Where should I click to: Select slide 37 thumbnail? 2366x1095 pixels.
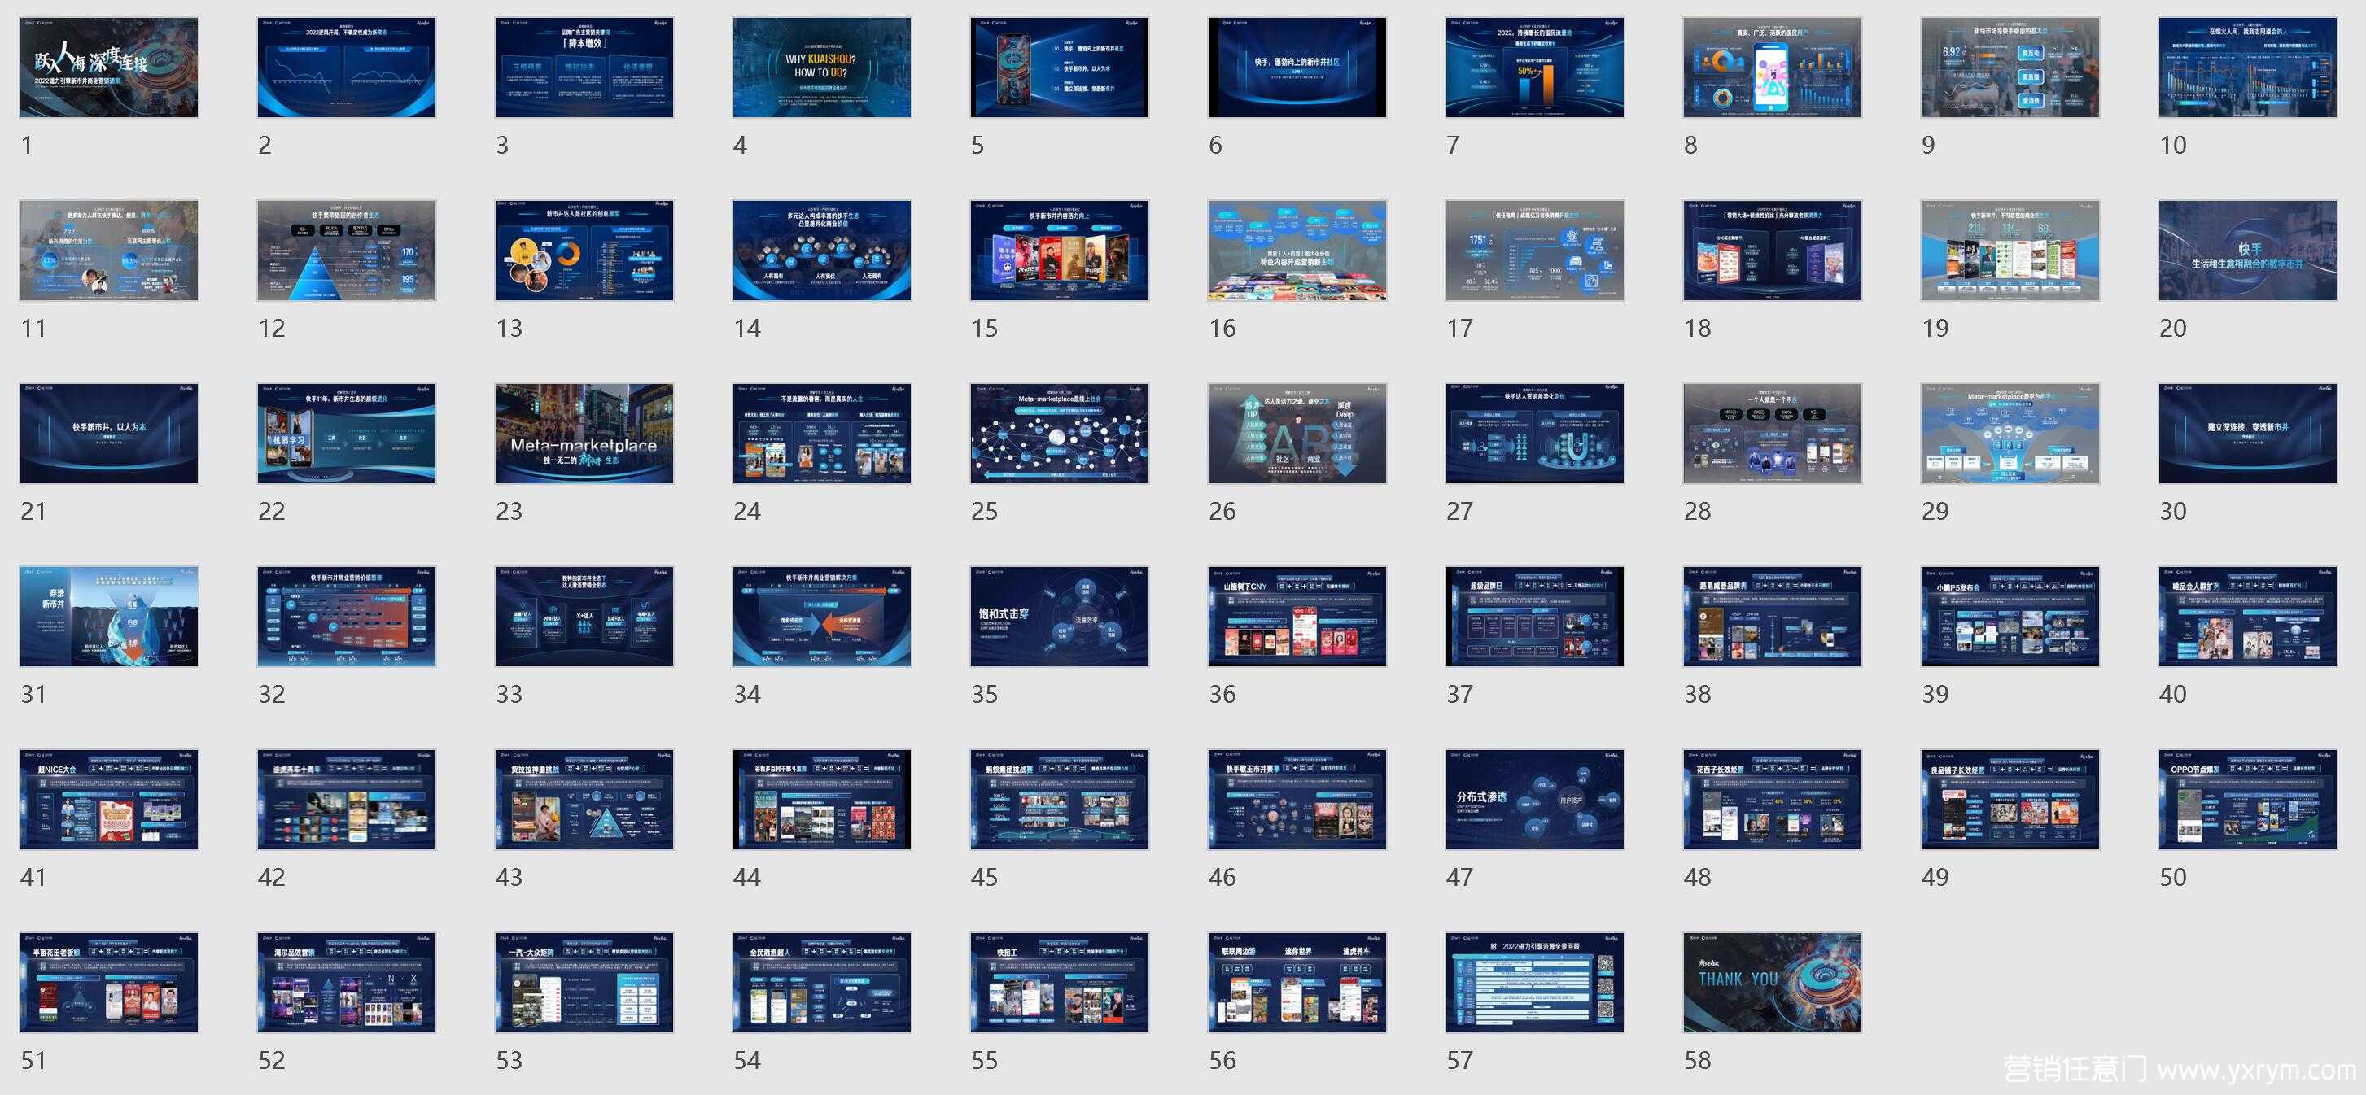(1535, 616)
